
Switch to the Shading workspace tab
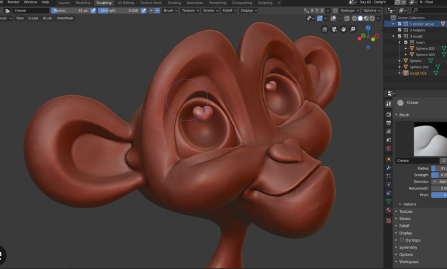pyautogui.click(x=174, y=3)
